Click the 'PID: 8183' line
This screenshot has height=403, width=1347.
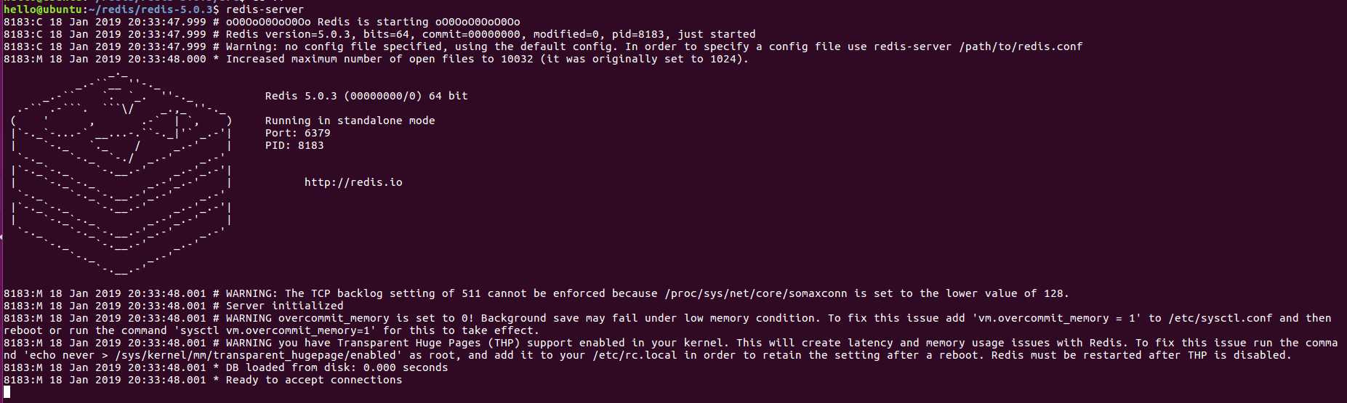(294, 145)
